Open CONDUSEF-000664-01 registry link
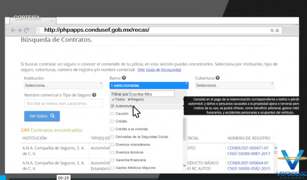Viewport: 307px width, 180px height. [x=248, y=163]
